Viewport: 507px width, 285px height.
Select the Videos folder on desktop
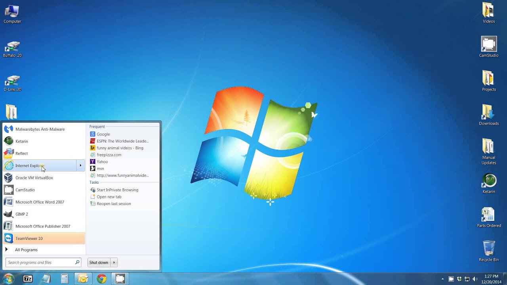coord(489,13)
